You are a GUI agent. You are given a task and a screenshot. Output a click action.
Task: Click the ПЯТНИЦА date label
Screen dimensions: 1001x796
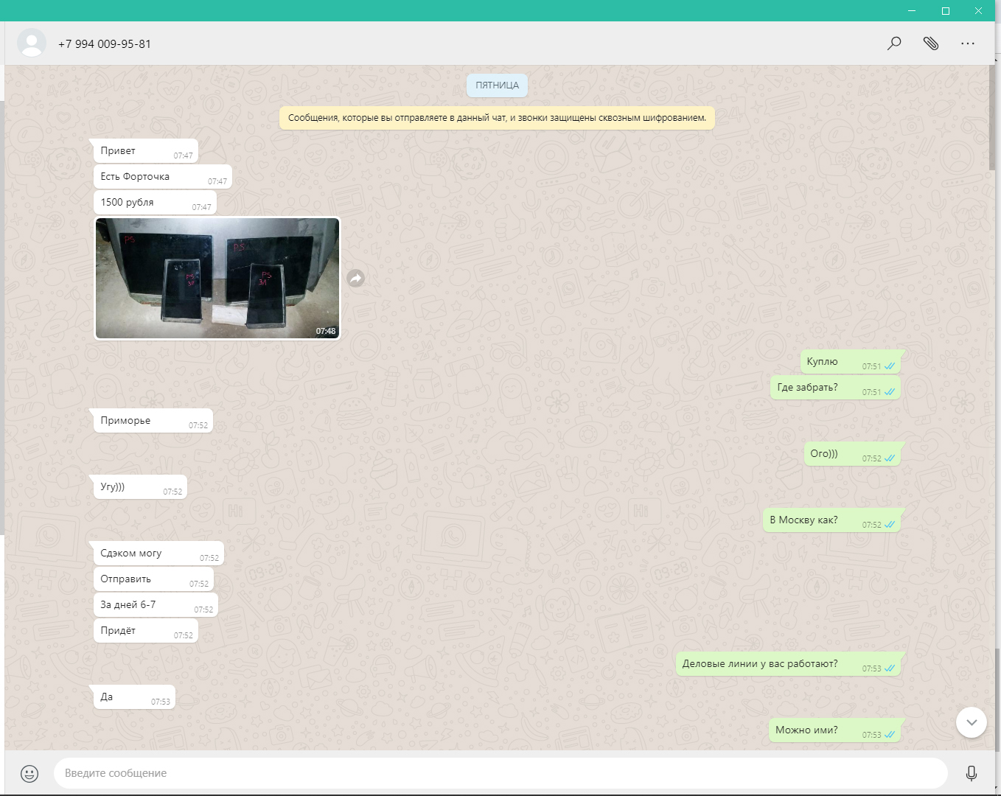pos(497,85)
